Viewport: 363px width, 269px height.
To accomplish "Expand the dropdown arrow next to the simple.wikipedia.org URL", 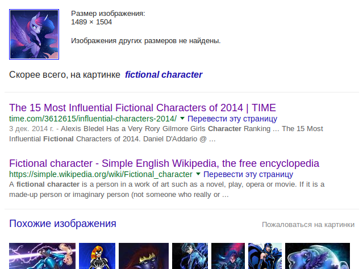I will (198, 174).
